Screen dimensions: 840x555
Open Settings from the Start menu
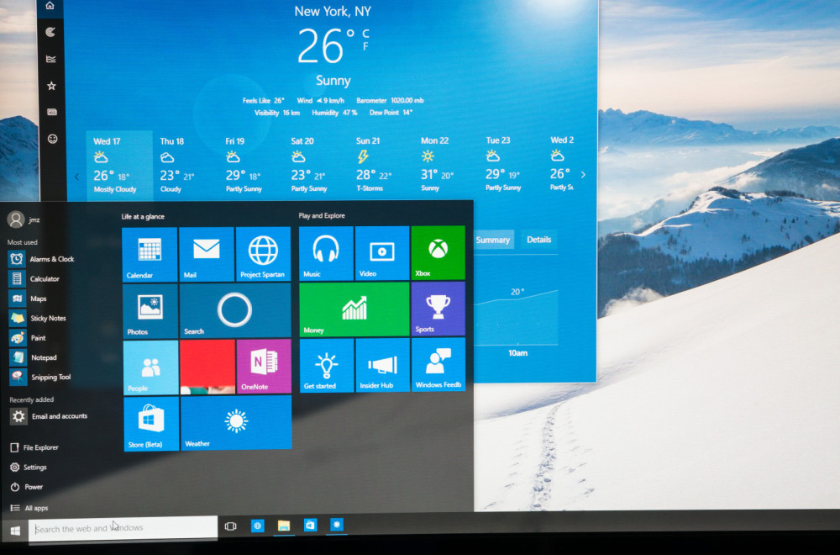(31, 467)
